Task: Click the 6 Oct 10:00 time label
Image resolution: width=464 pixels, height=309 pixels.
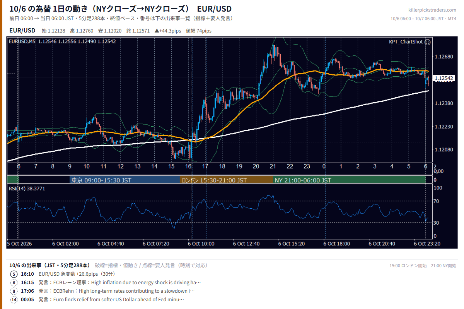Action: (201, 244)
